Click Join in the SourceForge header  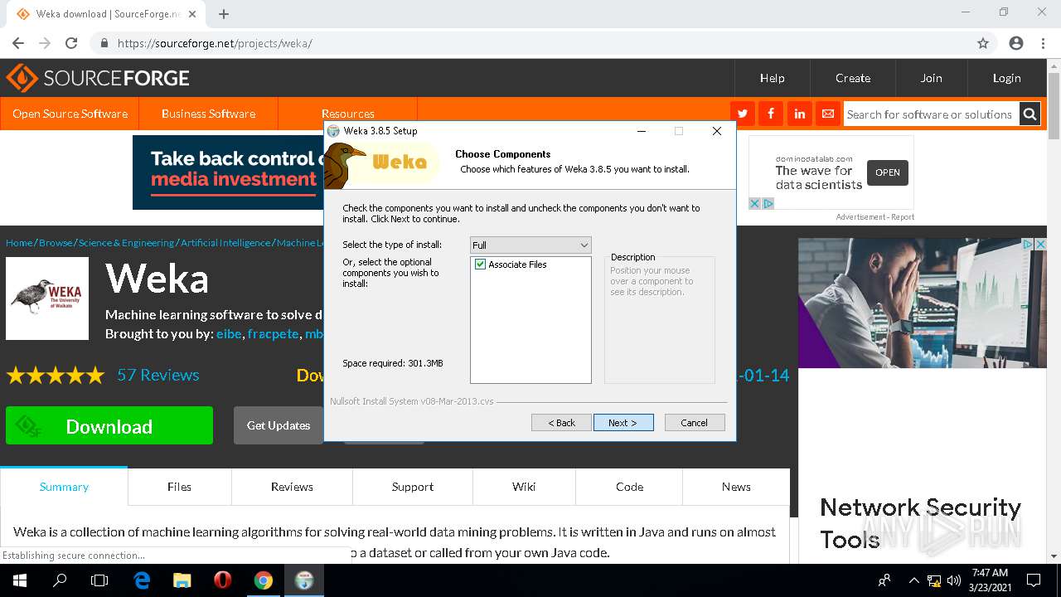[x=931, y=78]
